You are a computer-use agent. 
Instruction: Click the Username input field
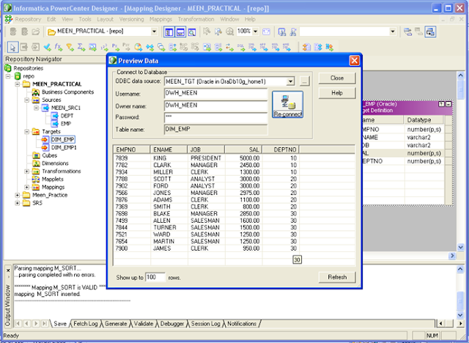215,94
